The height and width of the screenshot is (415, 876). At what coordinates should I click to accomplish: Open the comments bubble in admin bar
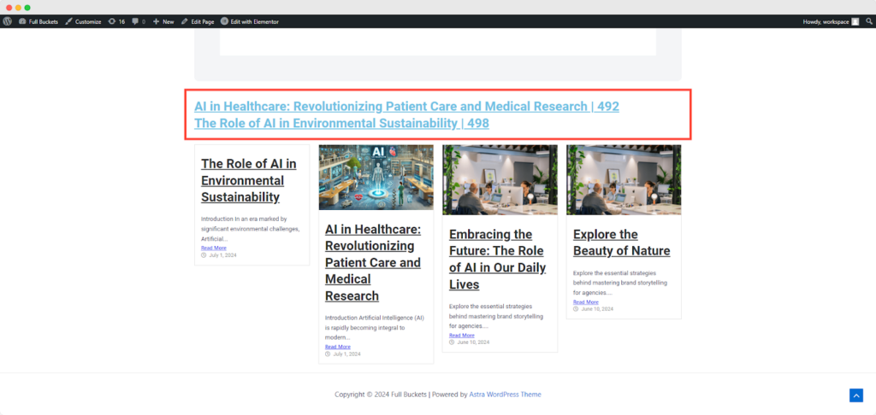(139, 21)
